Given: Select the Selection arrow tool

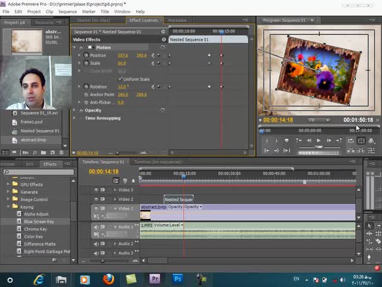Looking at the screenshot, I should tap(369, 226).
